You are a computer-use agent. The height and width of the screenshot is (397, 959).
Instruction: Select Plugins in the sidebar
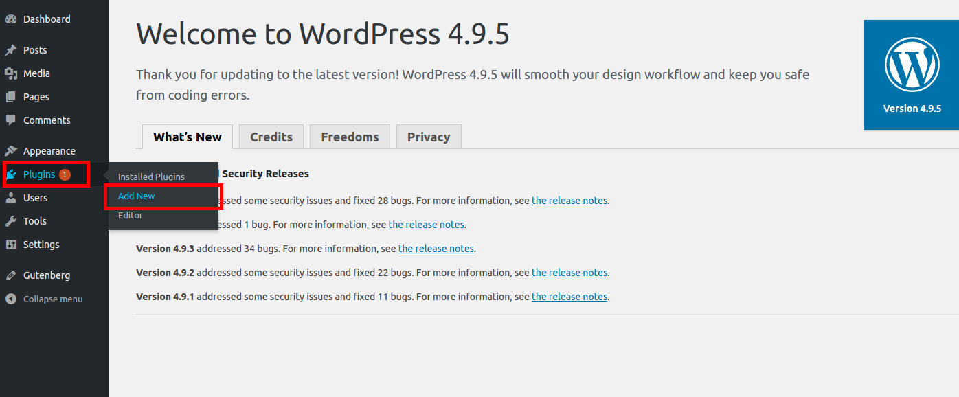(x=54, y=174)
